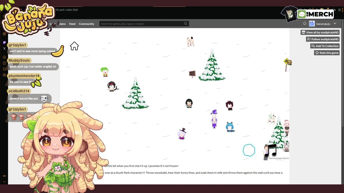Click Rate this game button
Screen dimensions: 344x193
coord(327,53)
